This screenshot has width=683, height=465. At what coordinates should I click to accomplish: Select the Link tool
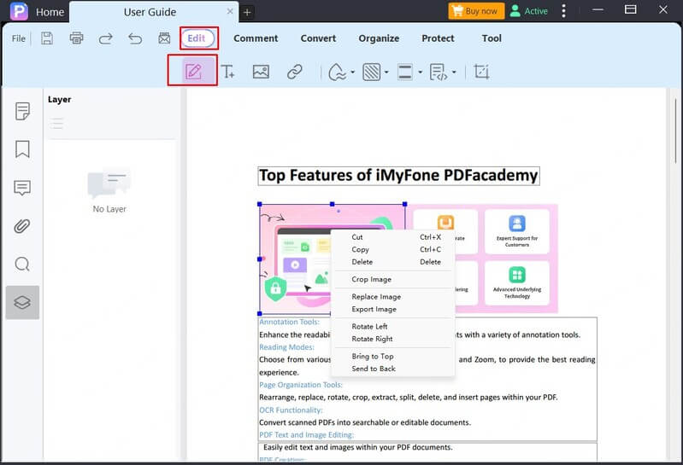294,72
